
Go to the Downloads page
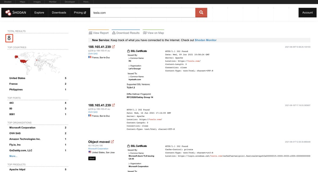point(59,12)
